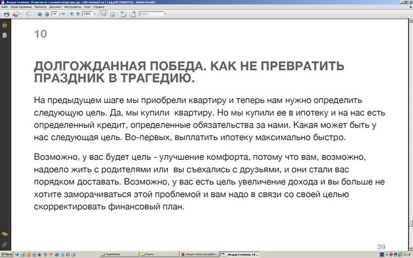Image resolution: width=413 pixels, height=258 pixels.
Task: Expand the zoom percentage dropdown
Action: pos(95,14)
